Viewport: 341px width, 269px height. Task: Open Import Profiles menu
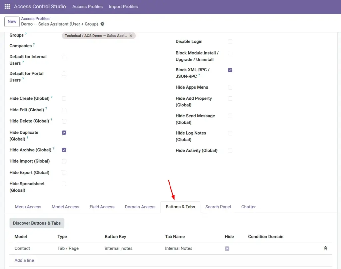[x=123, y=7]
